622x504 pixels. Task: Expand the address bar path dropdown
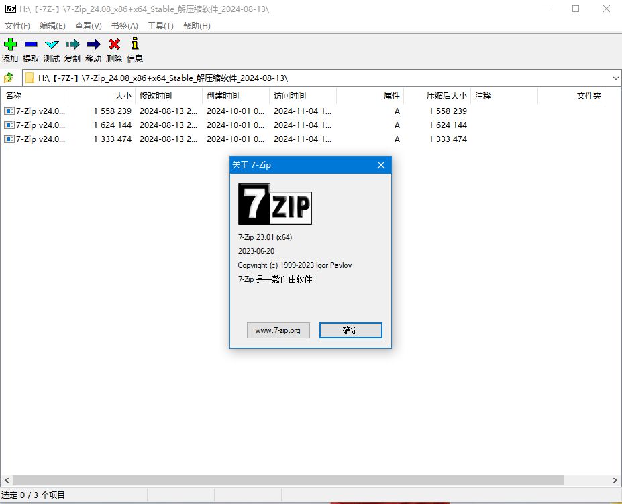[x=616, y=78]
